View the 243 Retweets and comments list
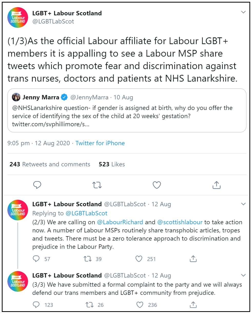 click(x=50, y=164)
